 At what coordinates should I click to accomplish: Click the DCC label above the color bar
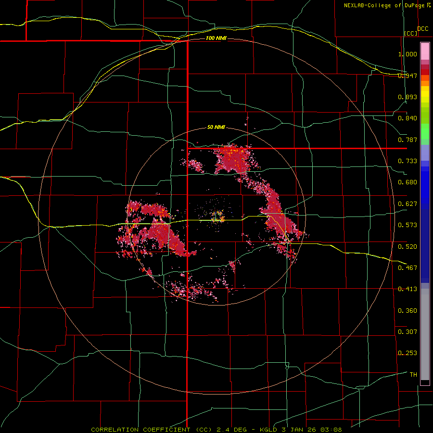pos(423,29)
